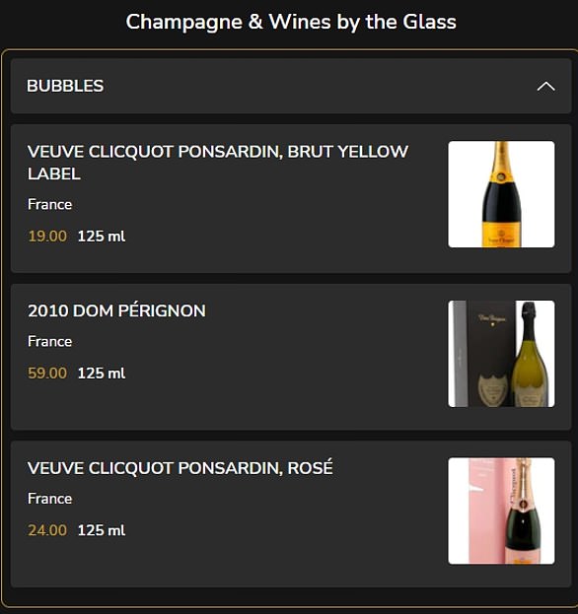Screen dimensions: 578x614
Task: Select the 2010 Dom Pérignon title
Action: pos(116,310)
